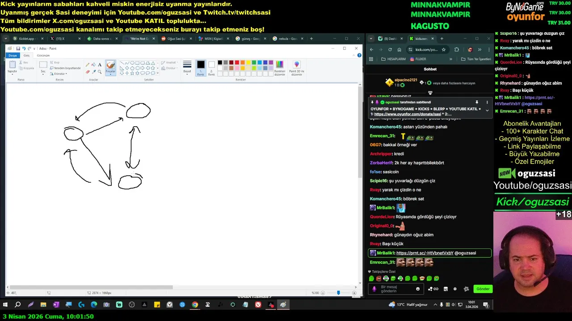Open Paint 3D ile düzenle
The image size is (572, 321).
pyautogui.click(x=297, y=68)
